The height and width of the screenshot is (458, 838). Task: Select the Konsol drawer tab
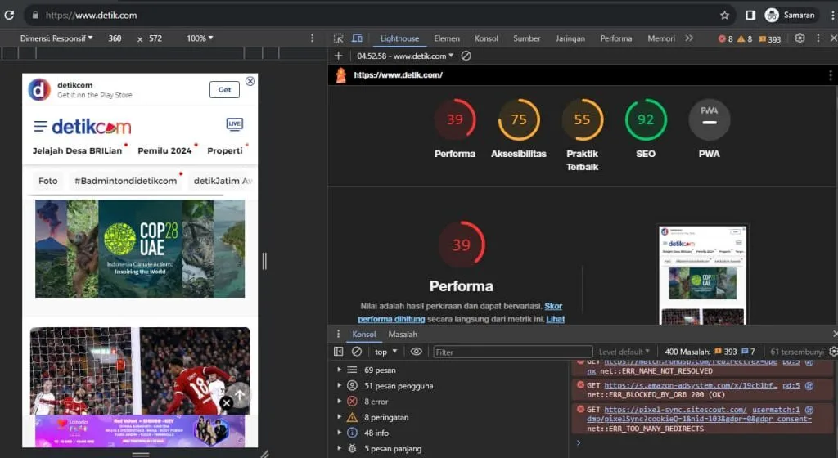[x=364, y=335]
